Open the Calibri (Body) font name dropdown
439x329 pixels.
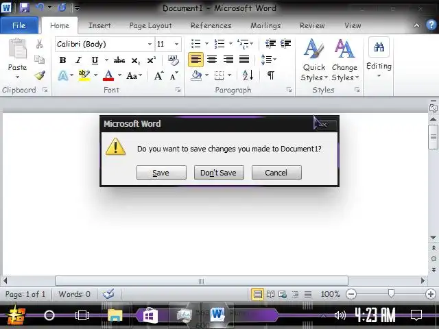(150, 44)
